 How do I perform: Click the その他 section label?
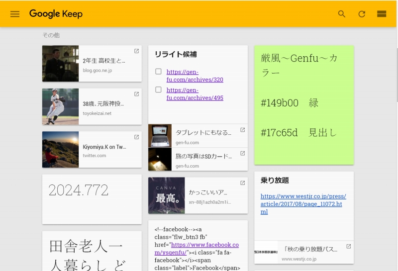(x=51, y=35)
